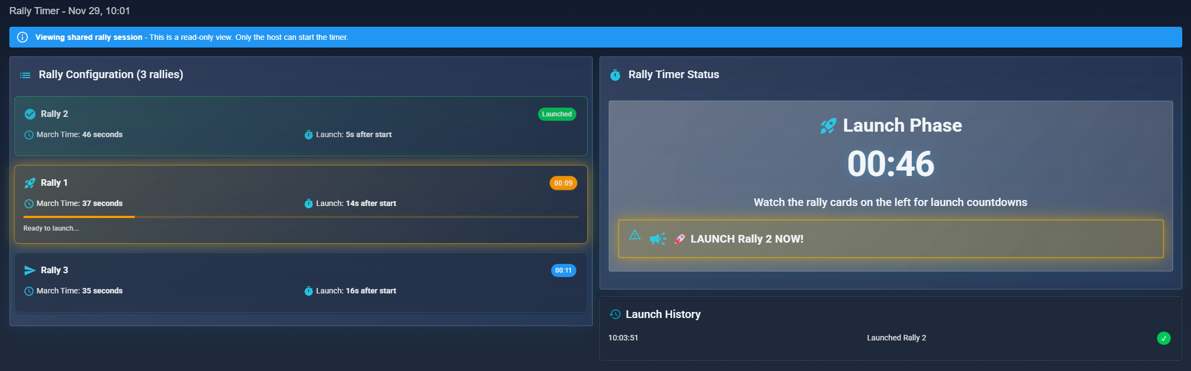The width and height of the screenshot is (1191, 371).
Task: Click the megaphone icon in the launch alert
Action: click(657, 239)
